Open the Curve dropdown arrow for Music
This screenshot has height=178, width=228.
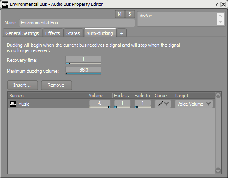click(x=167, y=104)
